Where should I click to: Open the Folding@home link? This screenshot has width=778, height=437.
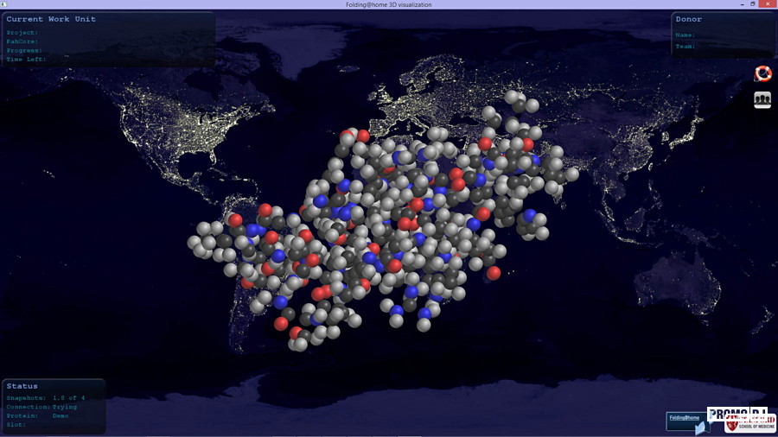(683, 419)
